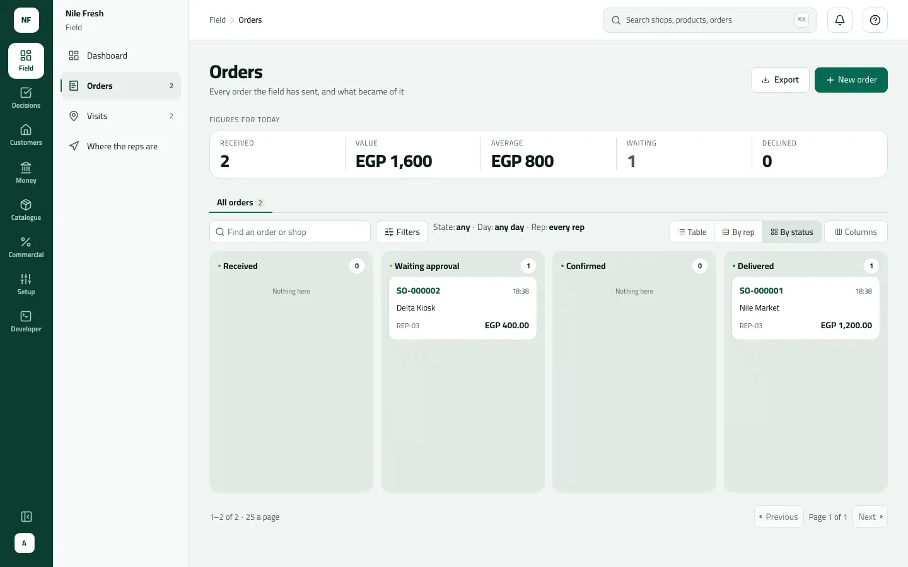Open Visits in the Field menu

pos(120,116)
